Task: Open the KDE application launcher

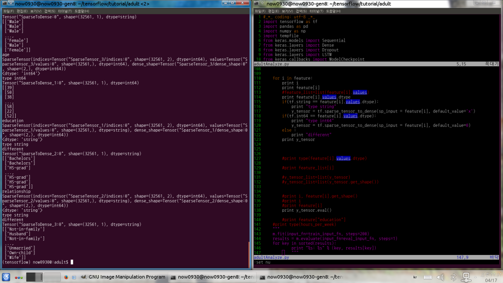Action: (x=6, y=278)
